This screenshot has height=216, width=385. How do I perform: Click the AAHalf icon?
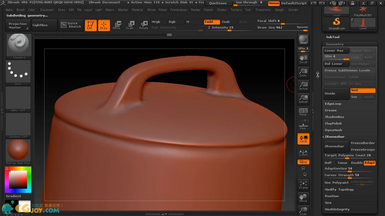click(x=303, y=99)
